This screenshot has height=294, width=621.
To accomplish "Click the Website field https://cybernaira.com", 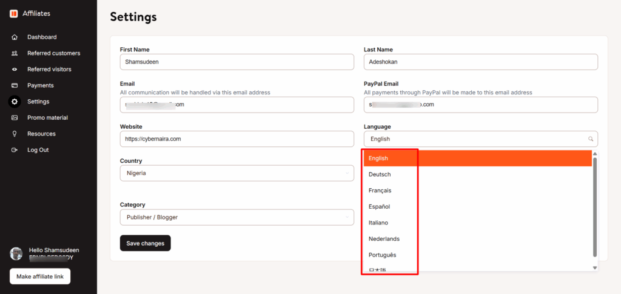I will click(x=237, y=139).
